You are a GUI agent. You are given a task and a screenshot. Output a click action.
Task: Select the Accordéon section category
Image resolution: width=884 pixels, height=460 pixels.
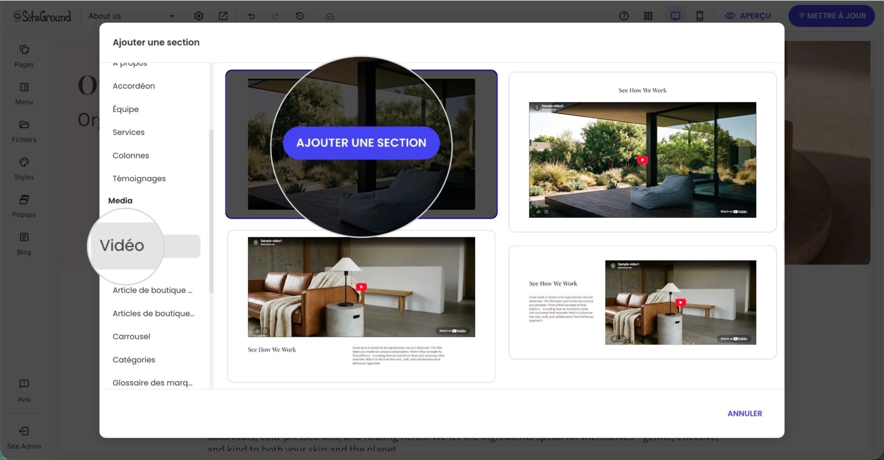(x=134, y=86)
